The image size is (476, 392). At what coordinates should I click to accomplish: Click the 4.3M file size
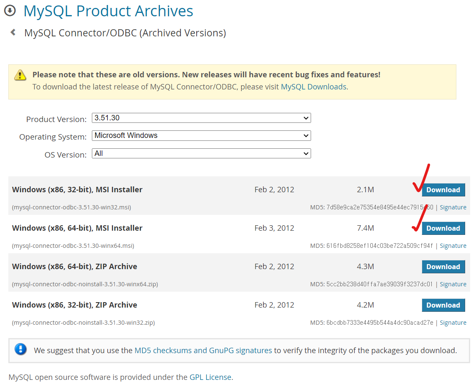pos(365,267)
